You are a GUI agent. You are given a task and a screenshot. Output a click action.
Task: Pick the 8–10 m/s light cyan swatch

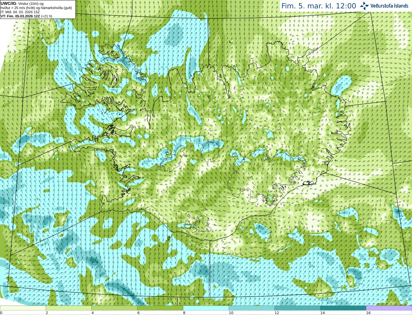coord(206,308)
